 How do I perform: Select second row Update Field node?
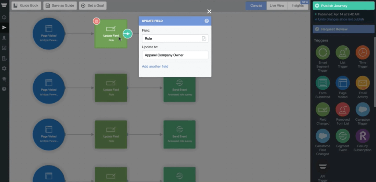(x=111, y=88)
